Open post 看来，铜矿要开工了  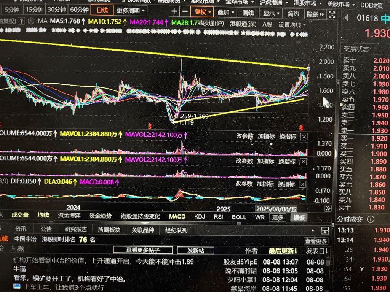70,279
